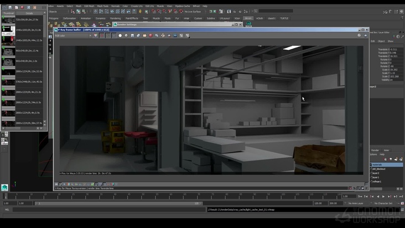Click the track mouse crosshair icon in frame buffer
405x228 pixels.
(163, 35)
